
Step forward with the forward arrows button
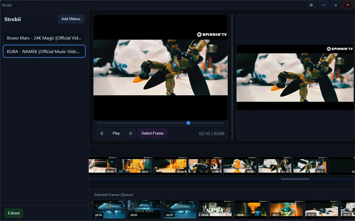pos(131,133)
